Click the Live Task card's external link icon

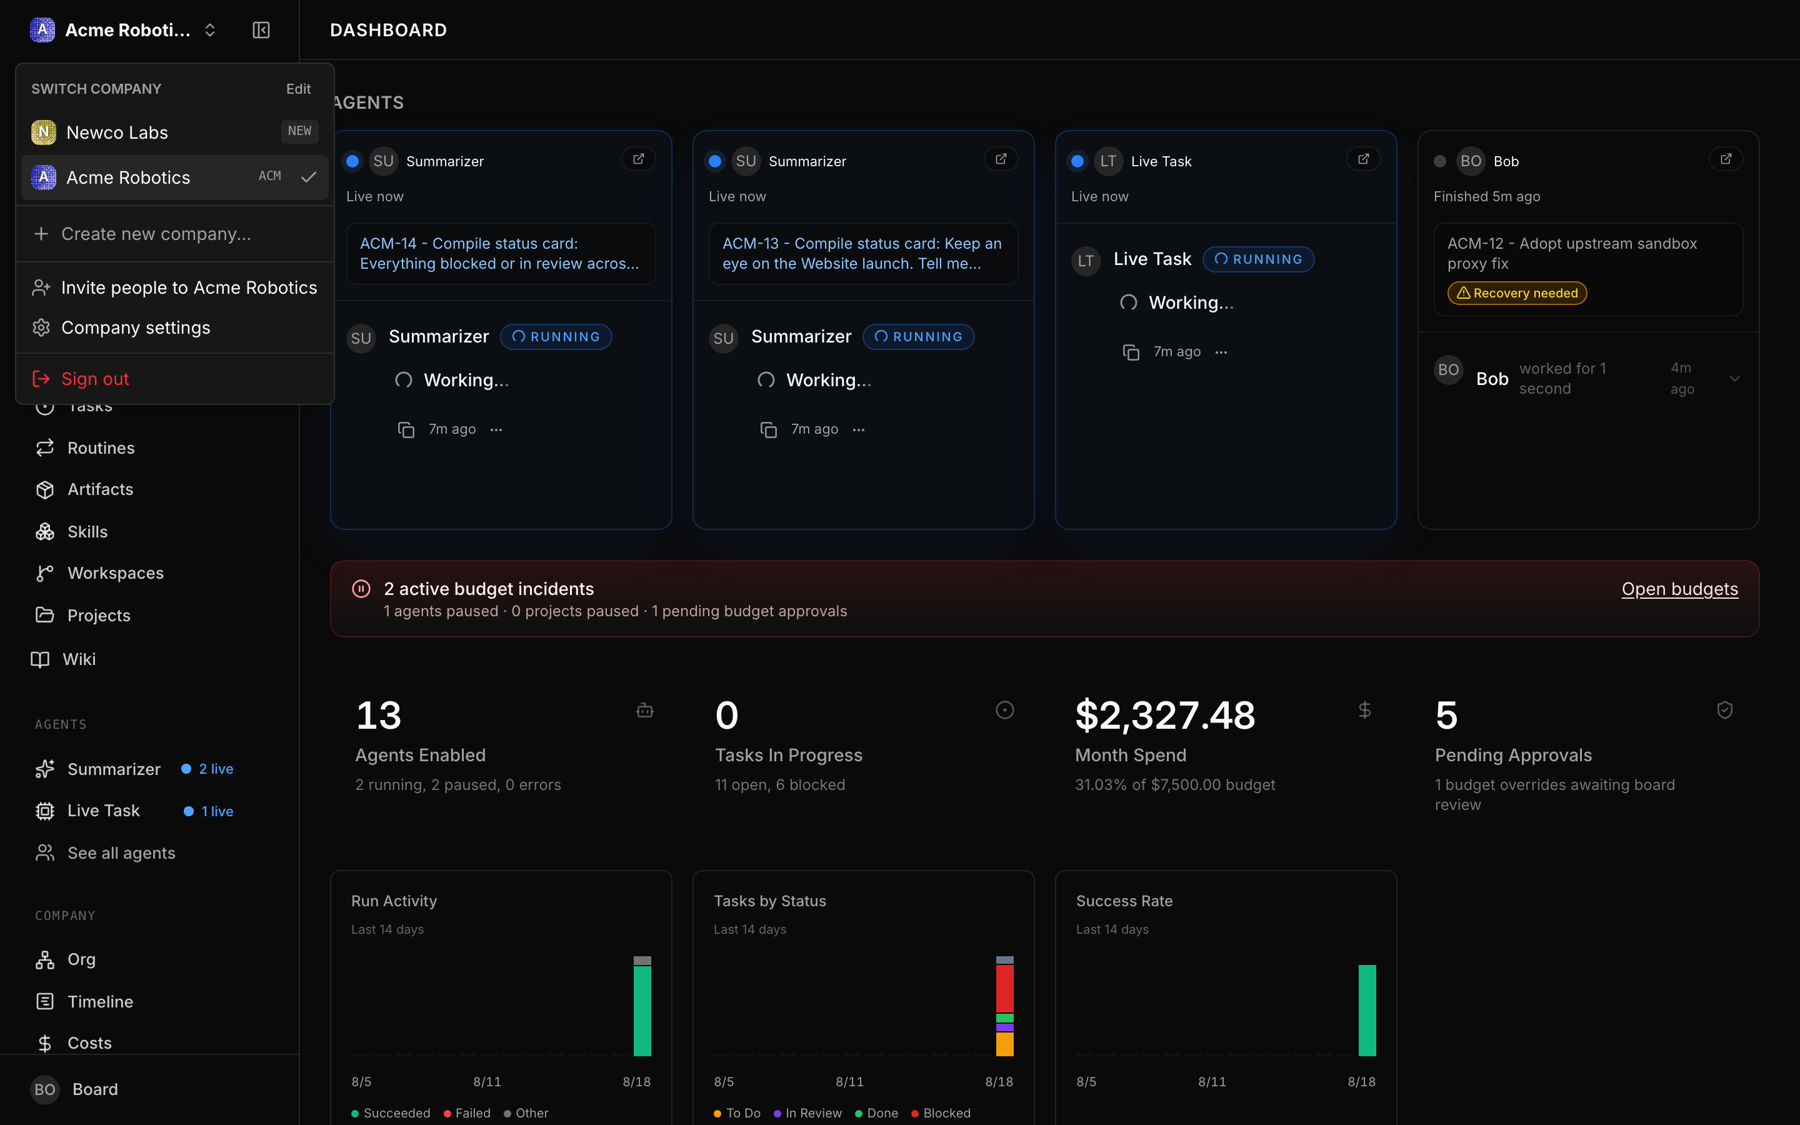(x=1363, y=159)
